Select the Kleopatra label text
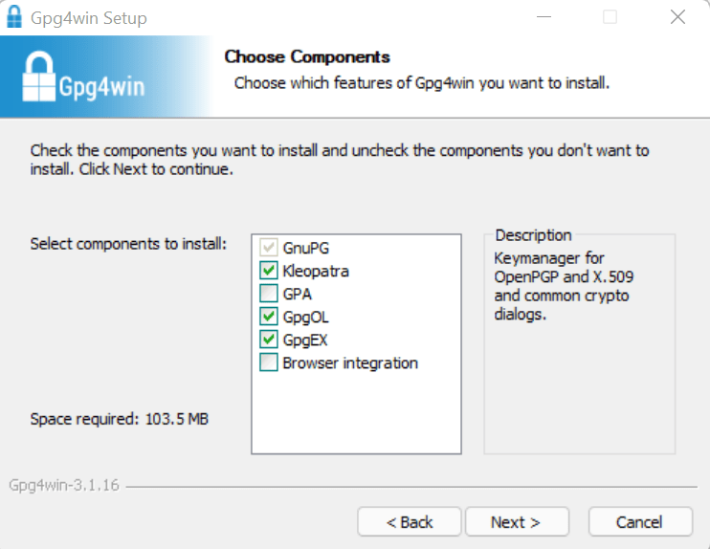Image resolution: width=710 pixels, height=549 pixels. [x=316, y=271]
